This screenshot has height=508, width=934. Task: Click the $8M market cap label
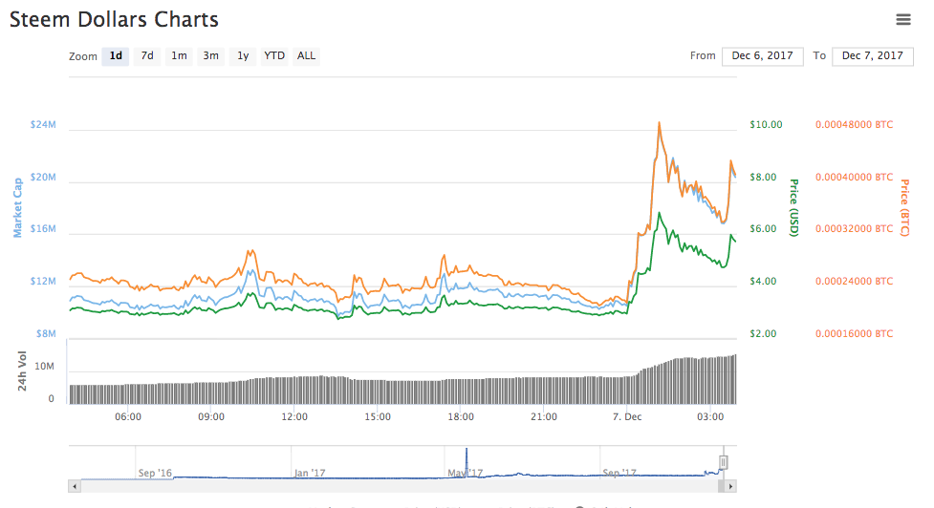click(x=46, y=333)
